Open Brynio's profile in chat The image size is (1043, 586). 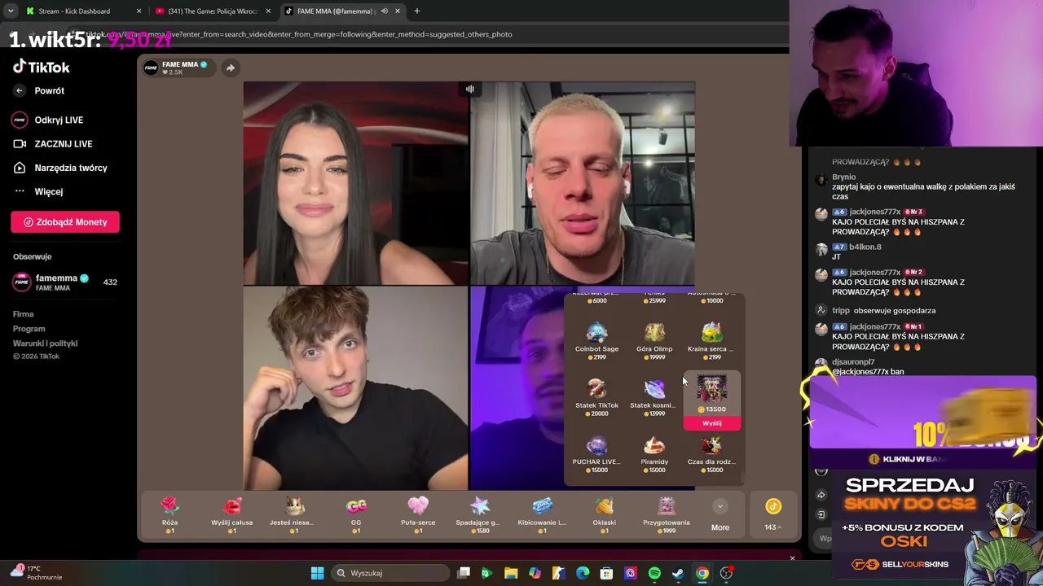[843, 177]
